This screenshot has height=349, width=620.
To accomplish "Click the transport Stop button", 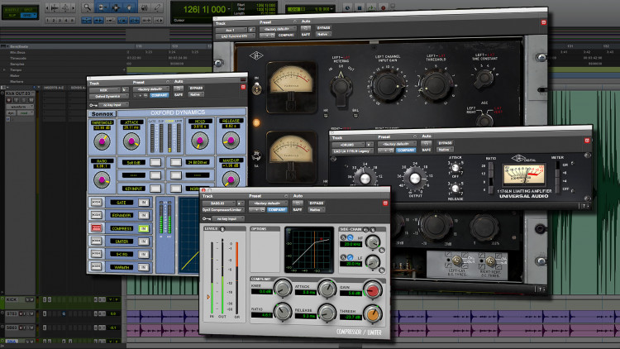I will (359, 7).
